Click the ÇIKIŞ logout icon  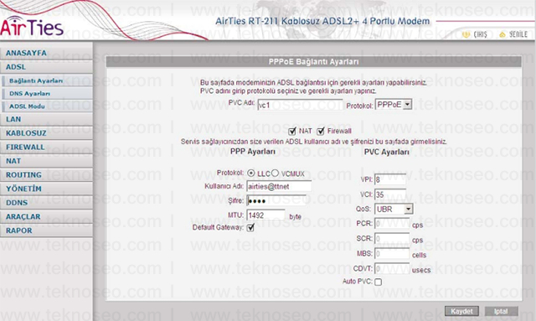click(x=466, y=34)
